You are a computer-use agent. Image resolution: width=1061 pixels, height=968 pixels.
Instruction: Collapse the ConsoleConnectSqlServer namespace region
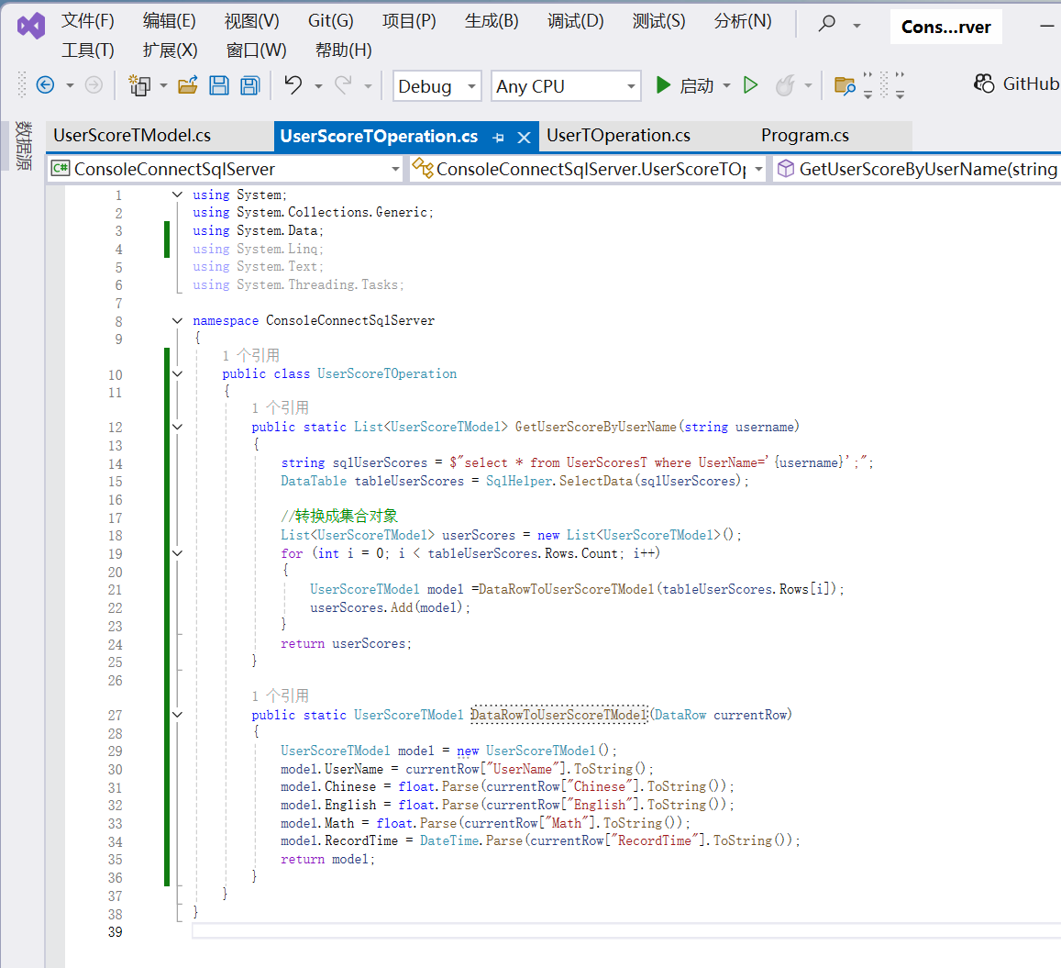(x=177, y=320)
